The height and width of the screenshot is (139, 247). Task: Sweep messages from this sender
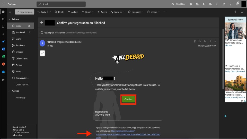pos(102,12)
